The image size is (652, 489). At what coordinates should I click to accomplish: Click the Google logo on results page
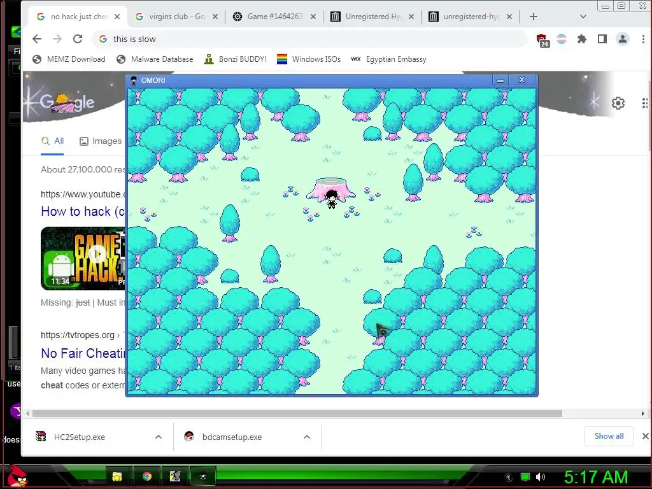[x=67, y=103]
